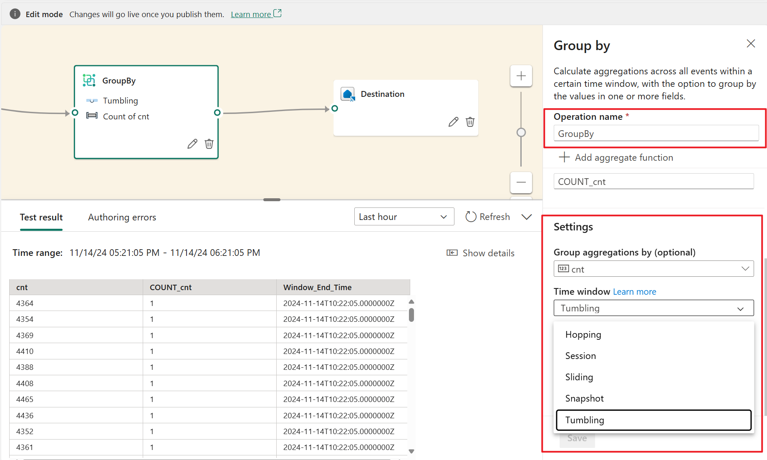Image resolution: width=767 pixels, height=460 pixels.
Task: Delete the GroupBy node using trash icon
Action: point(209,144)
